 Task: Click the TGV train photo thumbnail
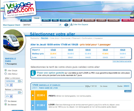pyautogui.click(x=13, y=41)
